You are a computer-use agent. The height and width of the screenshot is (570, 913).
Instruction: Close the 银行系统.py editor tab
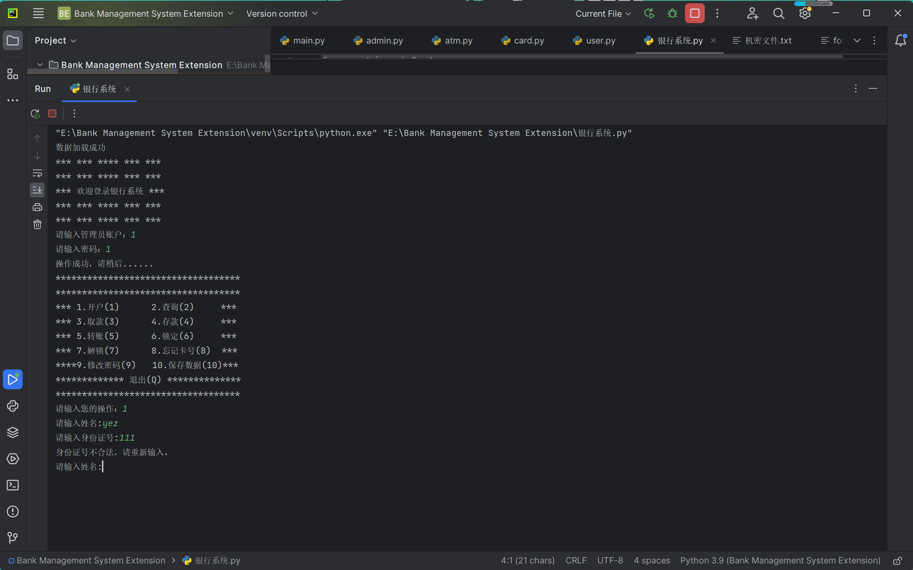(713, 40)
